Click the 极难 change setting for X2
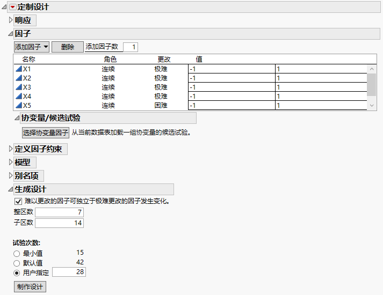383x295 pixels. point(161,78)
